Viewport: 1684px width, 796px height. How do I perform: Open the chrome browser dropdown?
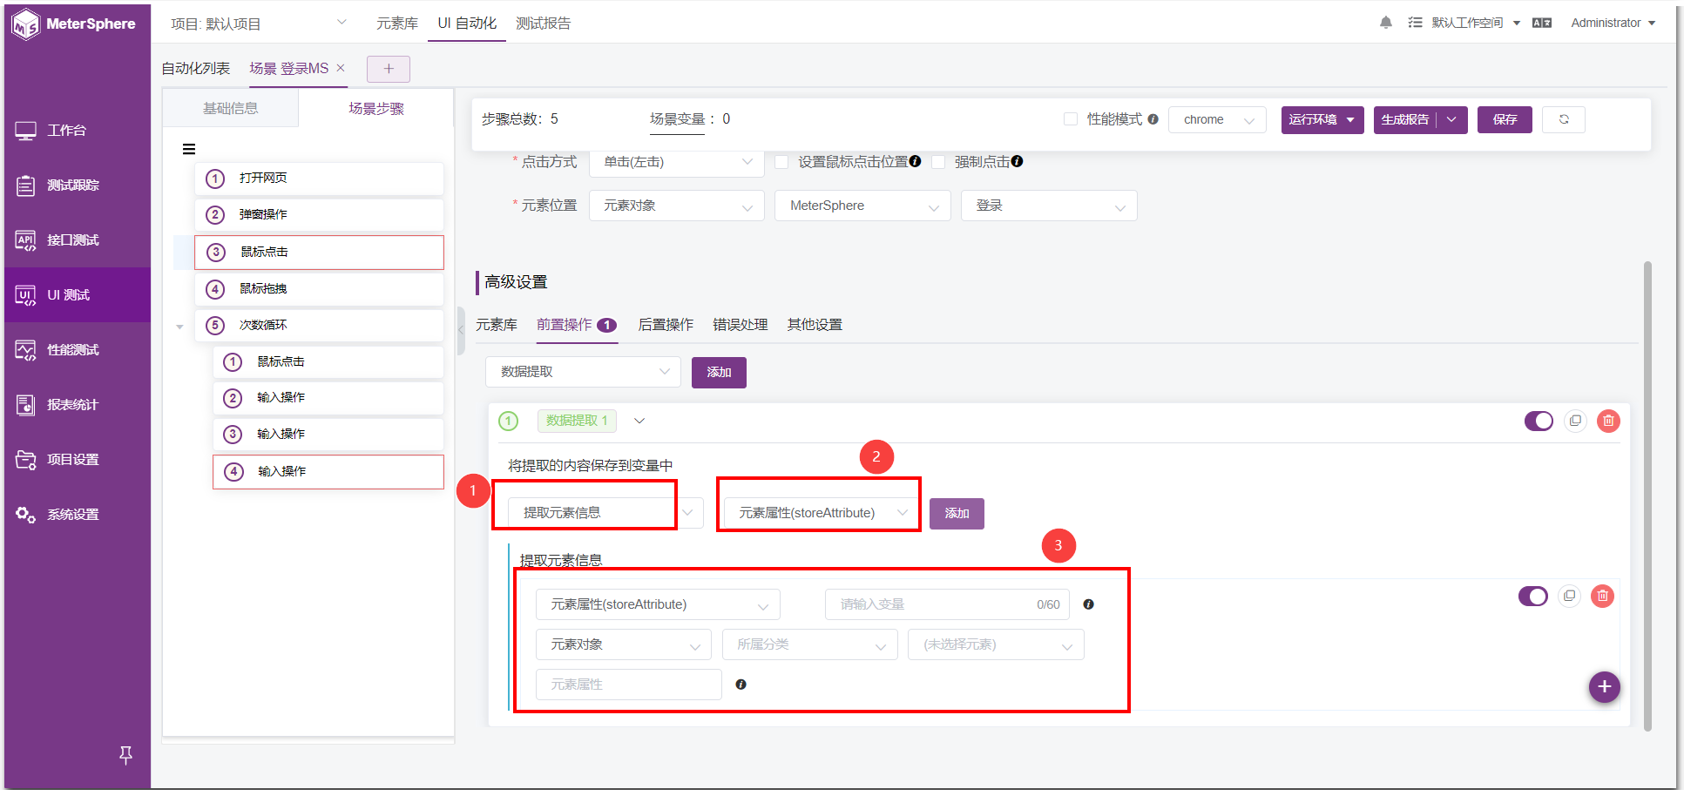click(x=1217, y=119)
